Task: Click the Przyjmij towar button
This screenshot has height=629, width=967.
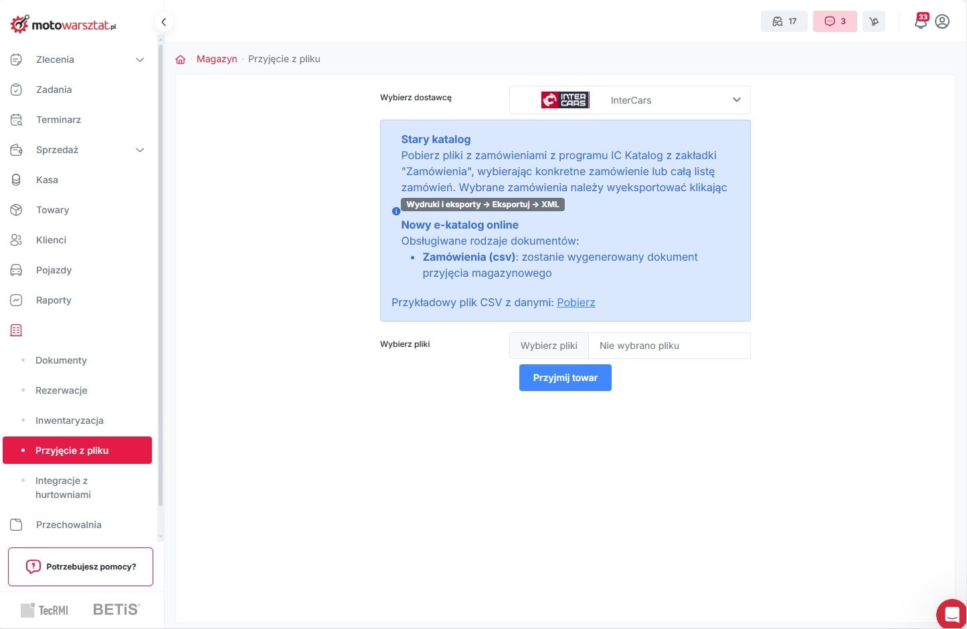Action: [565, 378]
